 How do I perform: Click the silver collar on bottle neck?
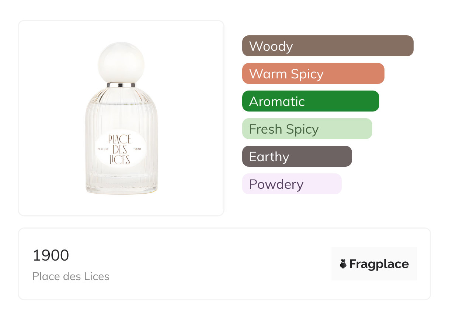click(x=121, y=85)
